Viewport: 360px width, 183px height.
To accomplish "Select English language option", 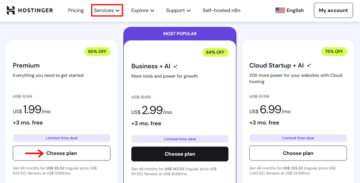I will [x=295, y=10].
